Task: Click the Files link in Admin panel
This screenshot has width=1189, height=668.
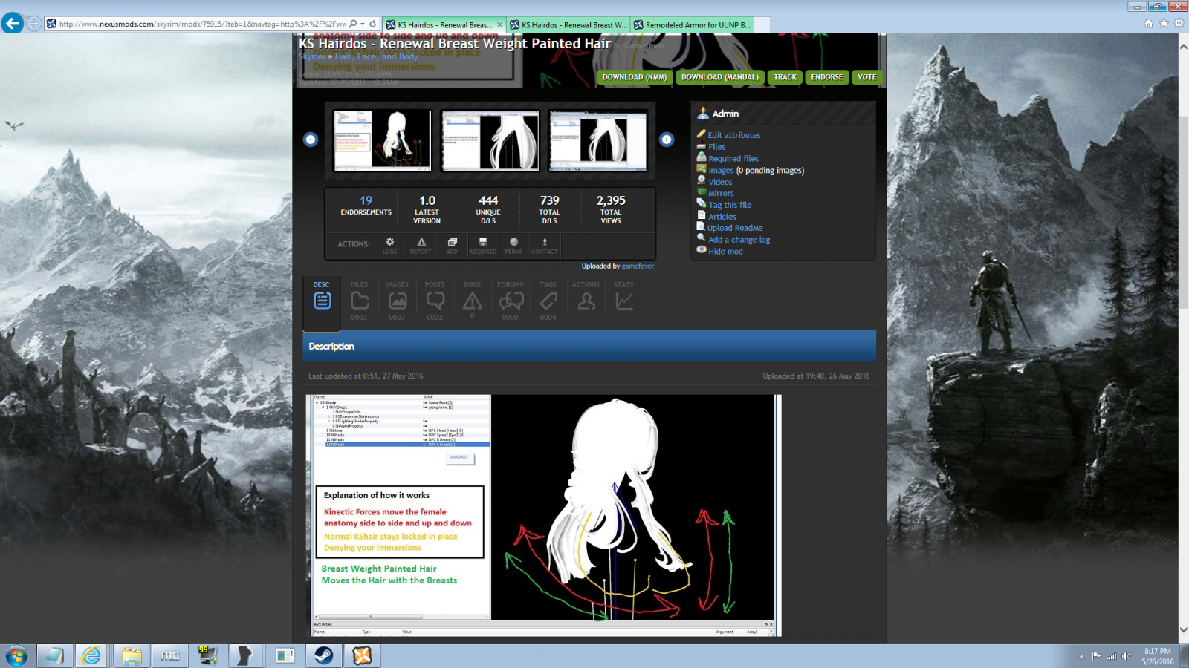Action: [x=717, y=147]
